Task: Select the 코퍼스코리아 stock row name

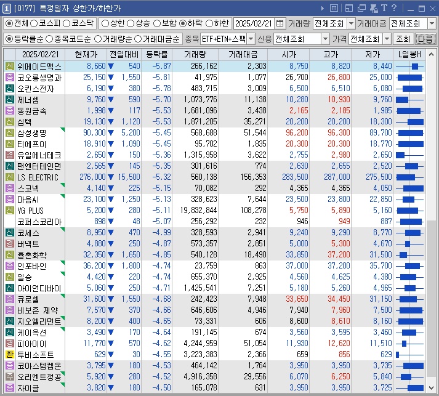Action: pos(39,222)
